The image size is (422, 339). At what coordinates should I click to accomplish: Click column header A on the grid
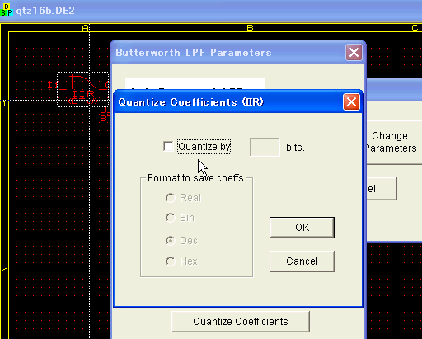click(86, 28)
